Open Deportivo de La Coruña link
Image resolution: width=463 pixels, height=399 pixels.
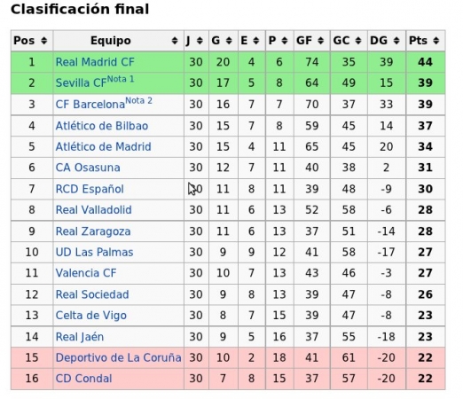[118, 357]
